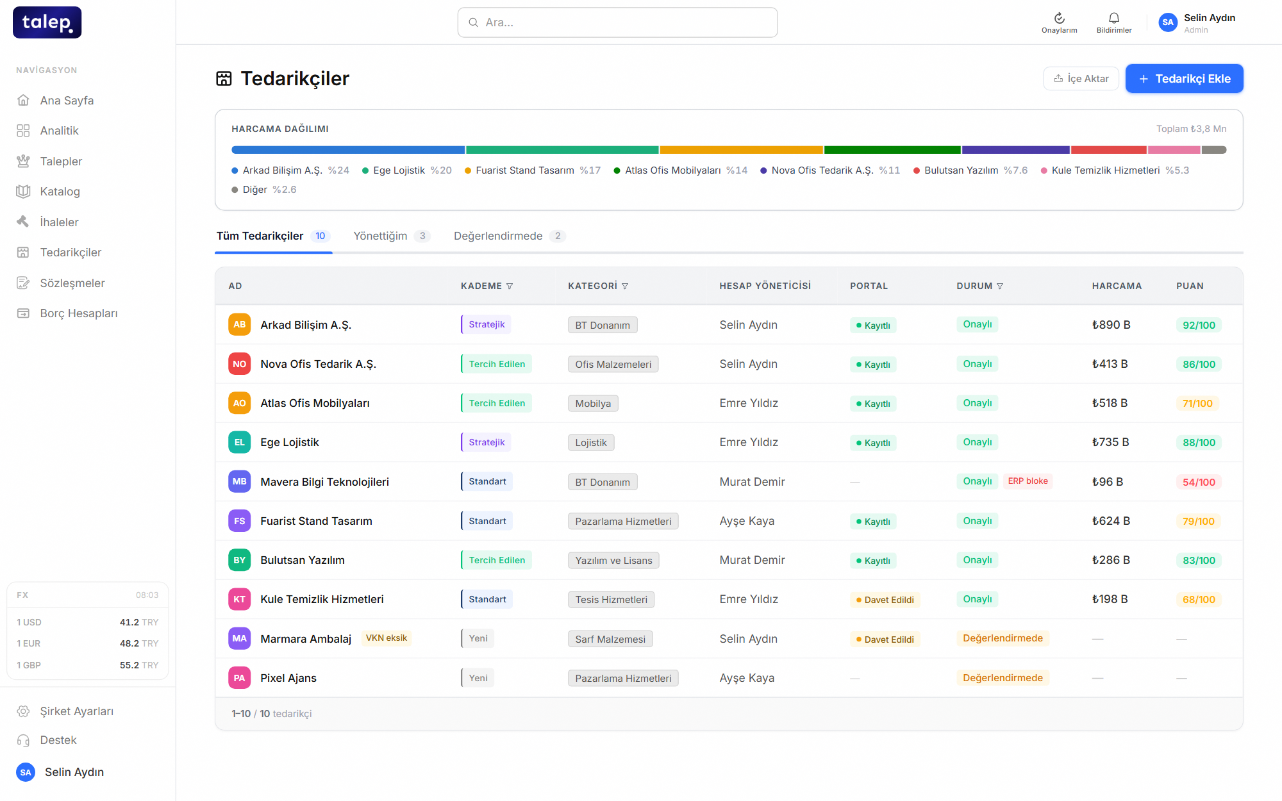1282x801 pixels.
Task: Open Bildirimler bell icon
Action: [x=1114, y=18]
